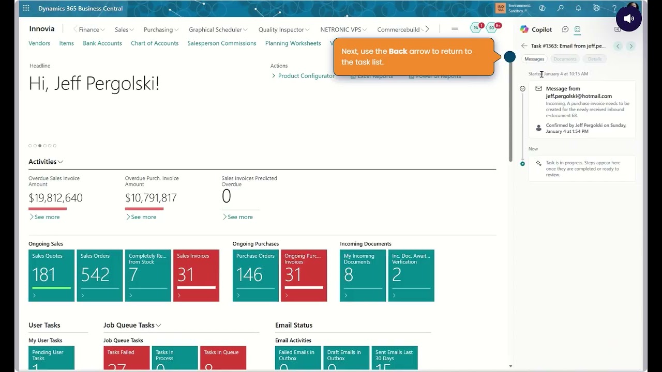
Task: Select the last headline carousel dot
Action: pyautogui.click(x=55, y=146)
